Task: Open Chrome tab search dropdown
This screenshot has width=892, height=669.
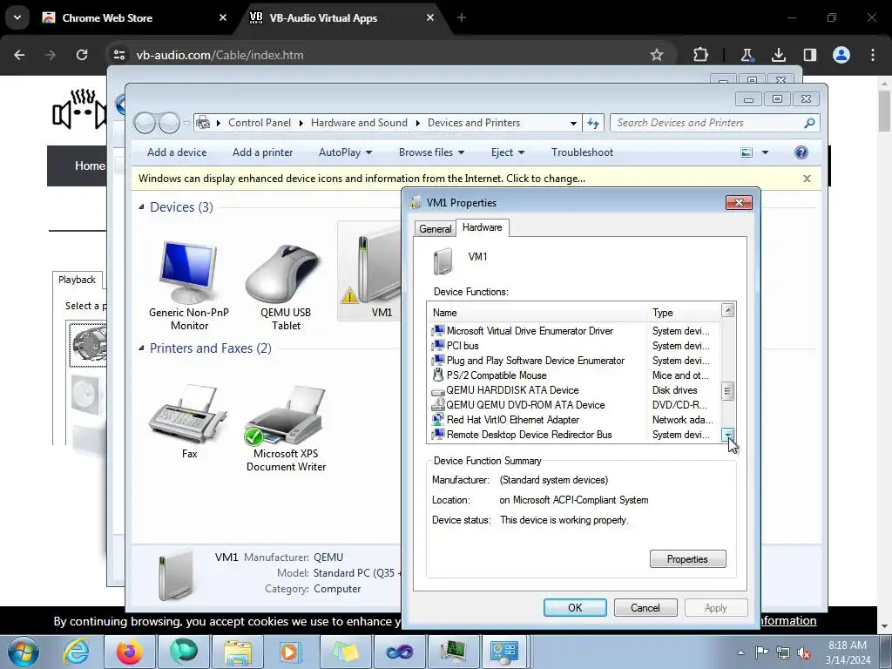Action: (x=17, y=17)
